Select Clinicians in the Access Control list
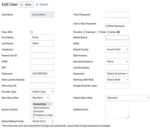This screenshot has height=131, width=150. tap(39, 111)
